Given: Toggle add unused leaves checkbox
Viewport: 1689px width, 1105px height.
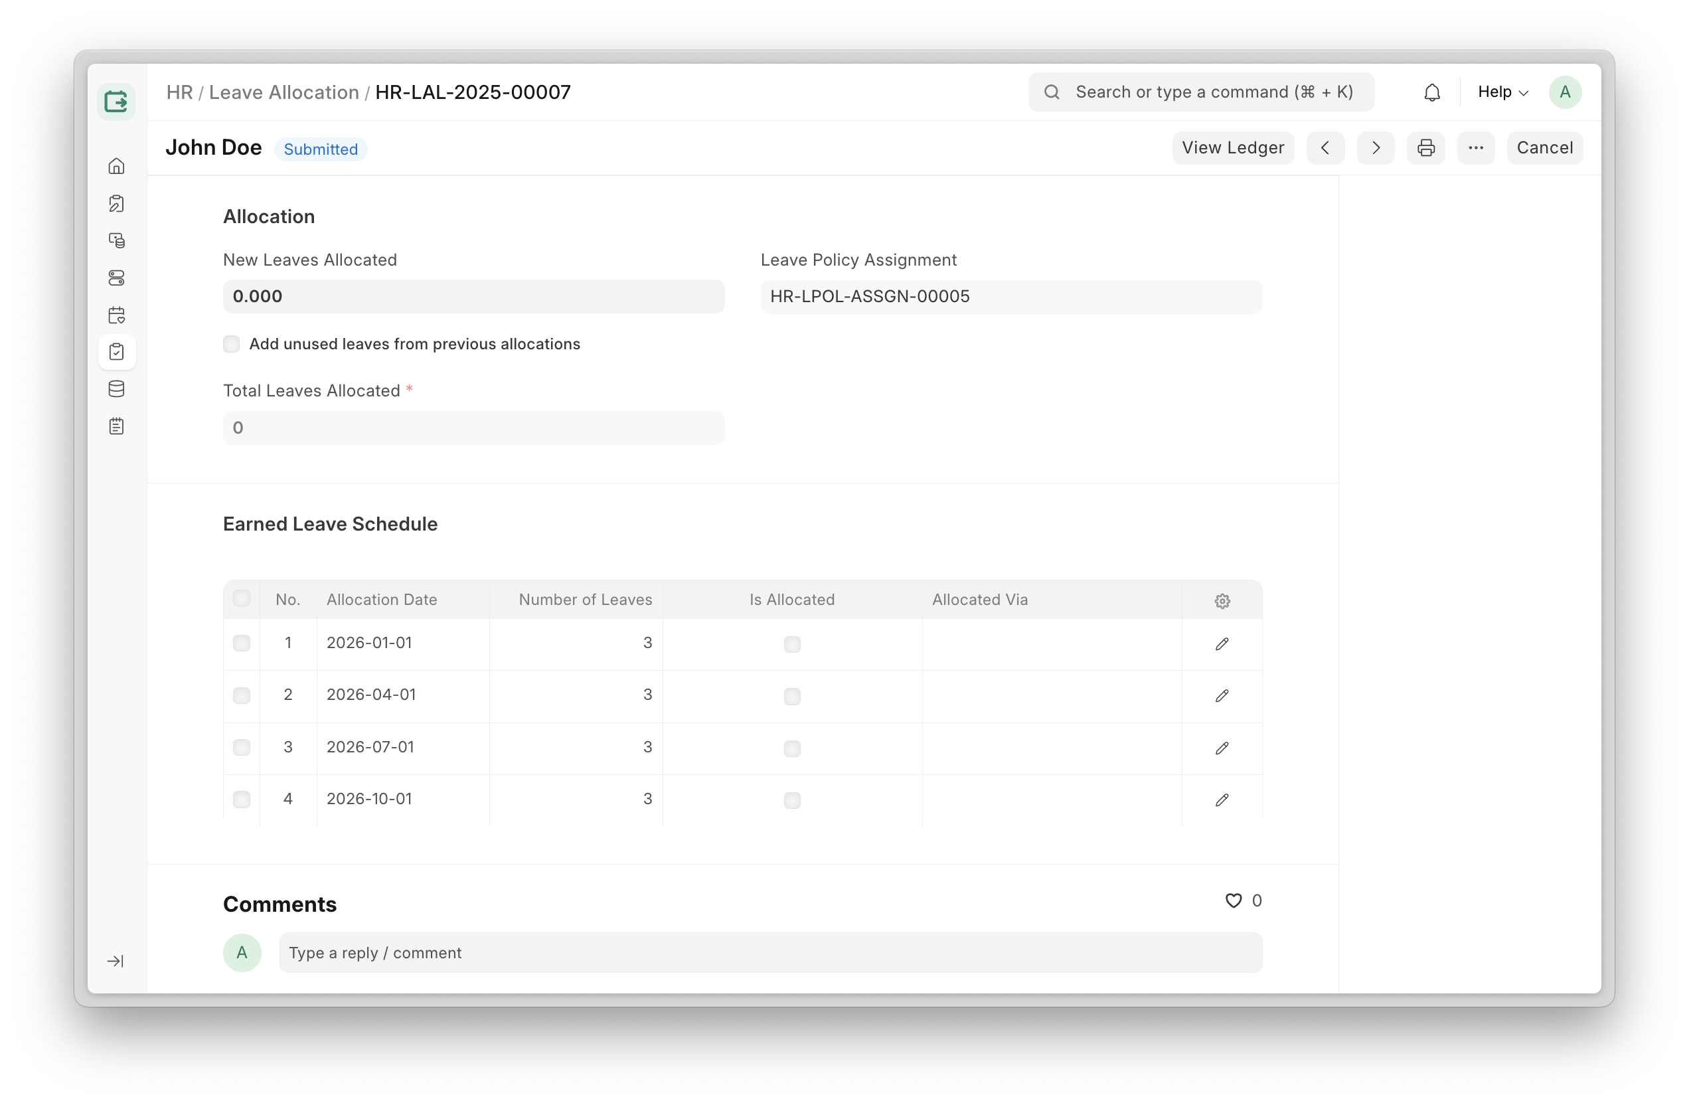Looking at the screenshot, I should (231, 344).
